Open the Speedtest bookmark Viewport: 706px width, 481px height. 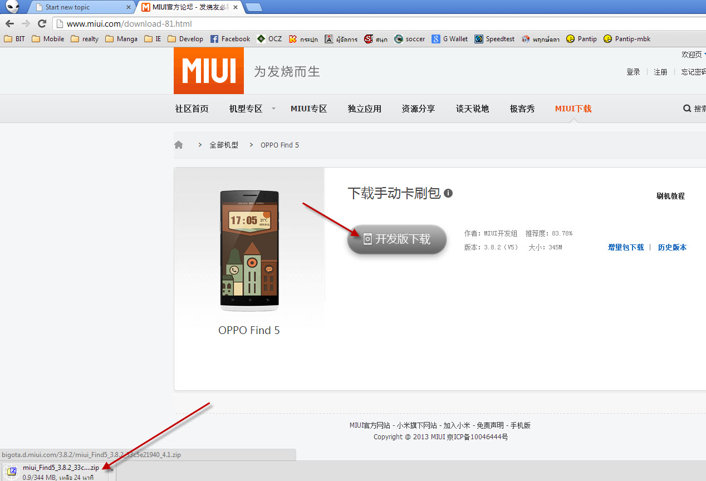click(x=494, y=39)
